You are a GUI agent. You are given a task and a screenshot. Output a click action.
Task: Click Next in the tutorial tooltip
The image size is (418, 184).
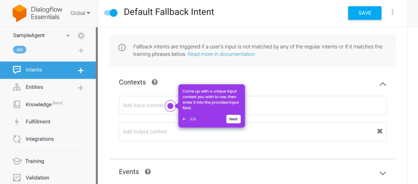tap(233, 119)
